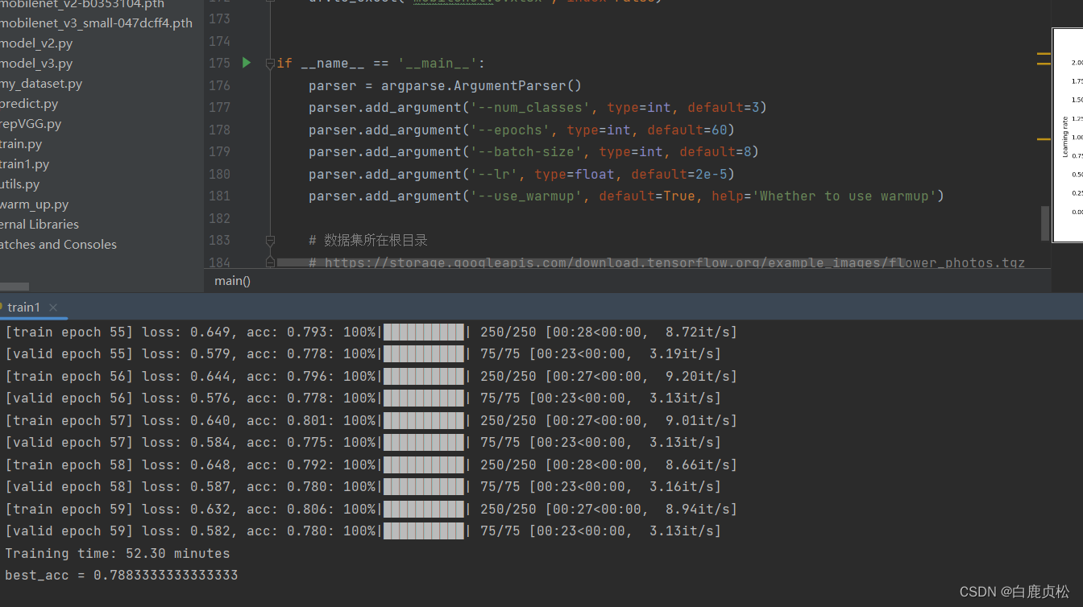Viewport: 1083px width, 607px height.
Task: Open repVGG.py in the project tree
Action: [x=31, y=124]
